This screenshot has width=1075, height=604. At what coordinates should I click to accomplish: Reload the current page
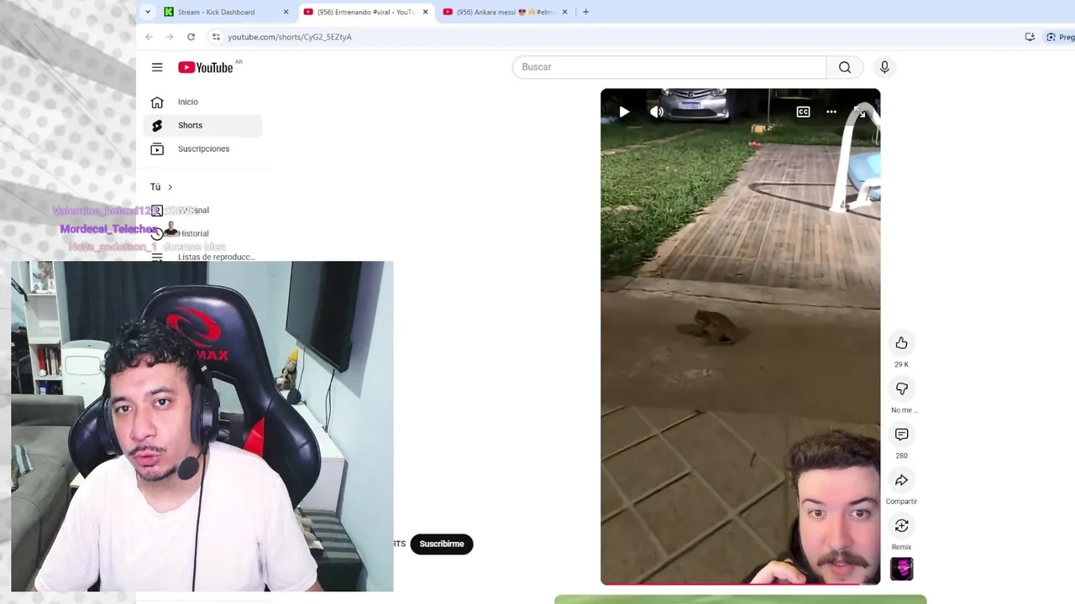point(191,37)
